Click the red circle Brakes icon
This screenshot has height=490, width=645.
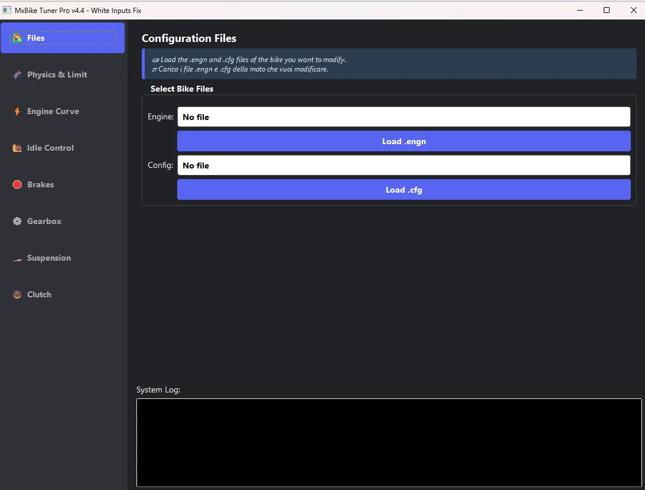17,184
